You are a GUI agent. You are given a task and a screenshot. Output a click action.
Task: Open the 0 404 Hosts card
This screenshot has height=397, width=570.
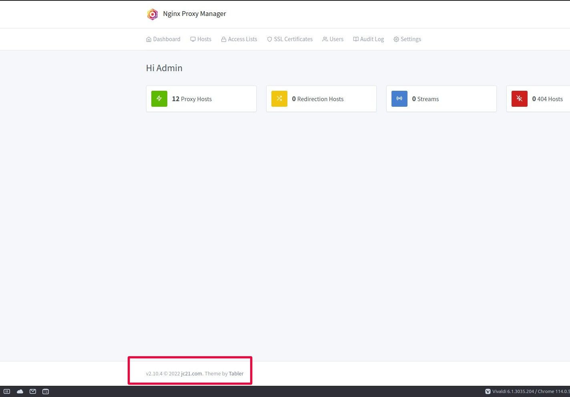click(x=538, y=99)
